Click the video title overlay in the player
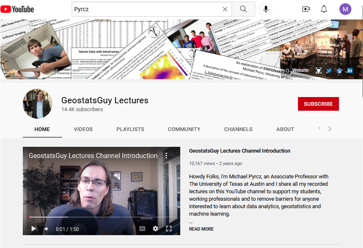The image size is (363, 248). click(93, 156)
